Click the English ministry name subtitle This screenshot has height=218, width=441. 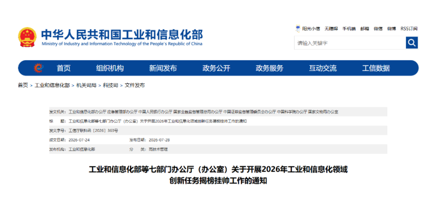pyautogui.click(x=122, y=44)
